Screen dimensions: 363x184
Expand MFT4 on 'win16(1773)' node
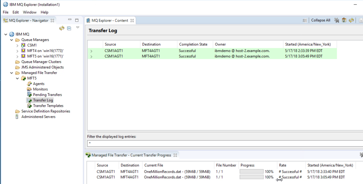point(17,51)
